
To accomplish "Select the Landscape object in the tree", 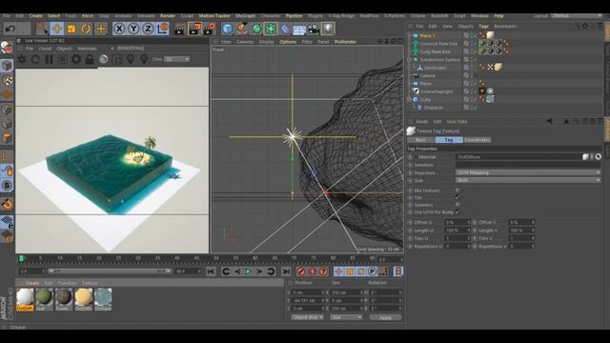I will pyautogui.click(x=435, y=68).
